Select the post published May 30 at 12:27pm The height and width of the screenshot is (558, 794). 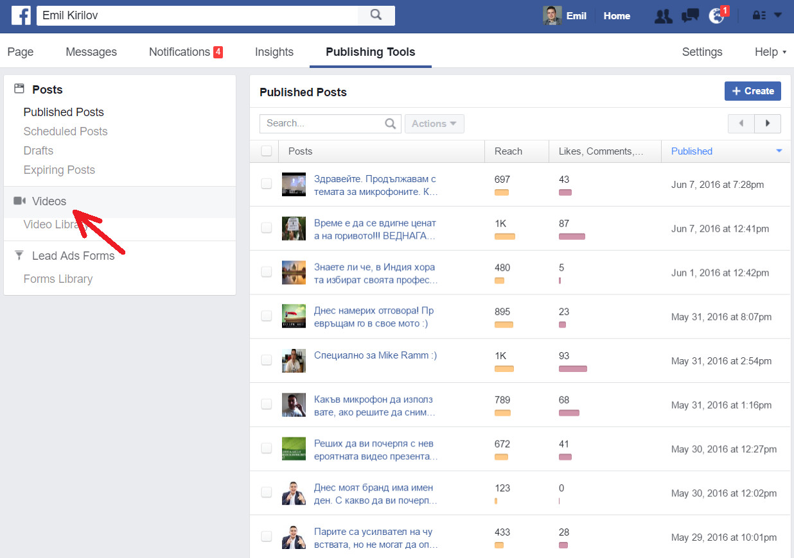click(267, 448)
